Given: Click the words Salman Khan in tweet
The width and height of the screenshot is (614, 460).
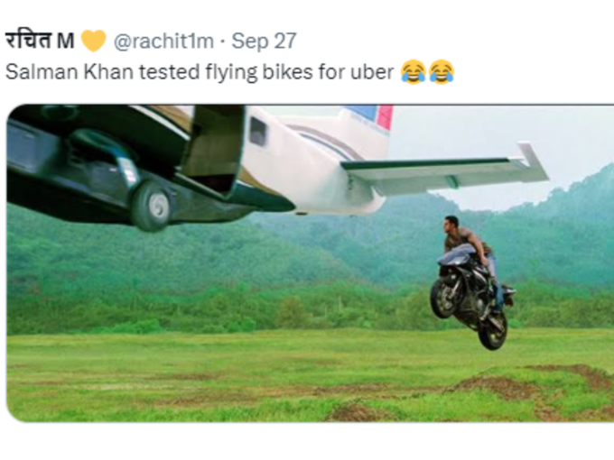Looking at the screenshot, I should coord(70,72).
